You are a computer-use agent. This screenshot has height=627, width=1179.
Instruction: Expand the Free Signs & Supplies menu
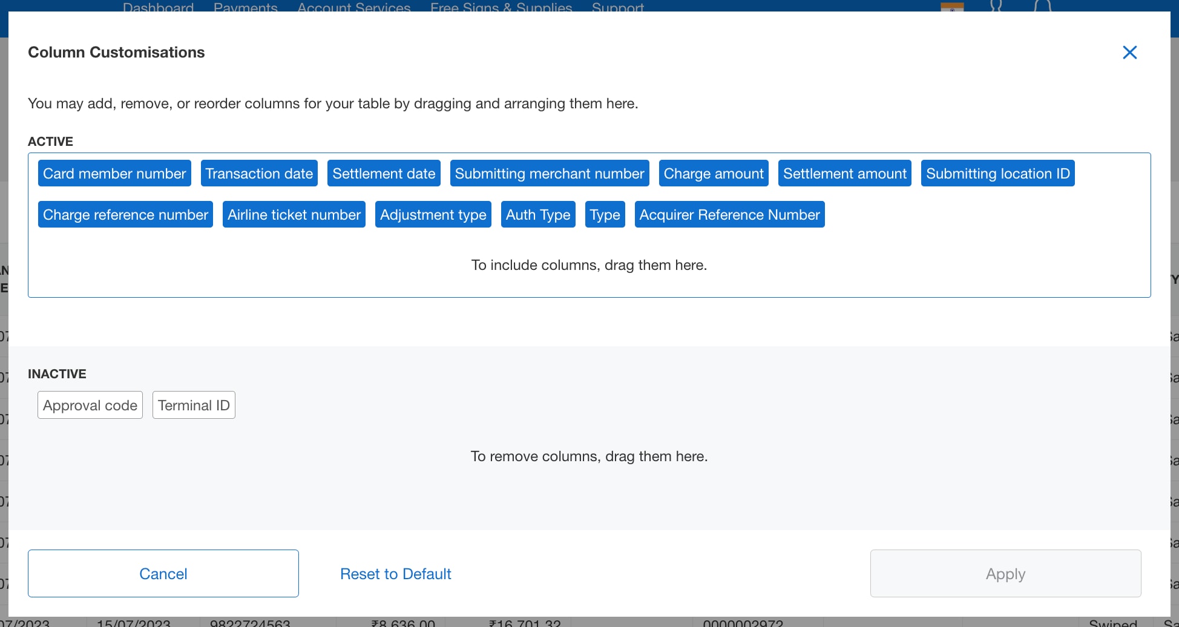click(x=501, y=8)
